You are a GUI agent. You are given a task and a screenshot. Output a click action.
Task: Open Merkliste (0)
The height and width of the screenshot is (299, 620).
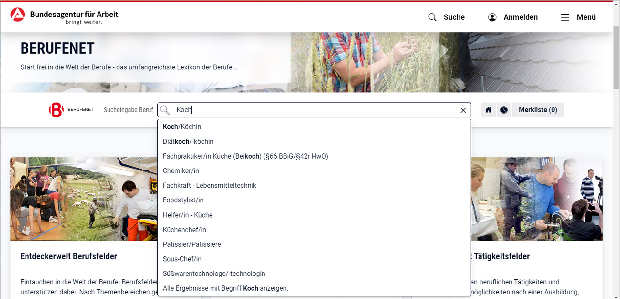coord(538,110)
